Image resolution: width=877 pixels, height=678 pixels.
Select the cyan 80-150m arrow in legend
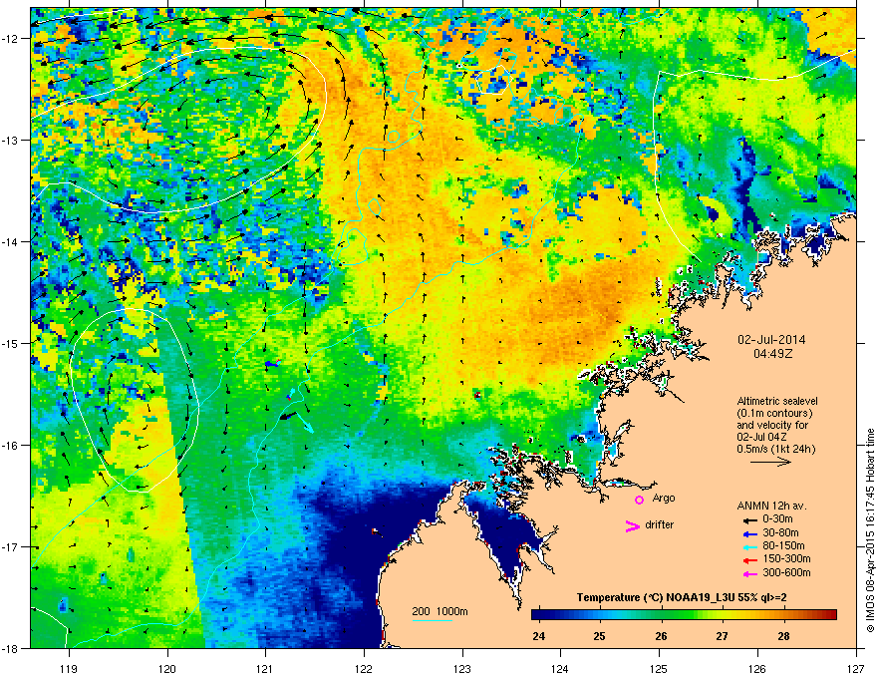tap(748, 546)
